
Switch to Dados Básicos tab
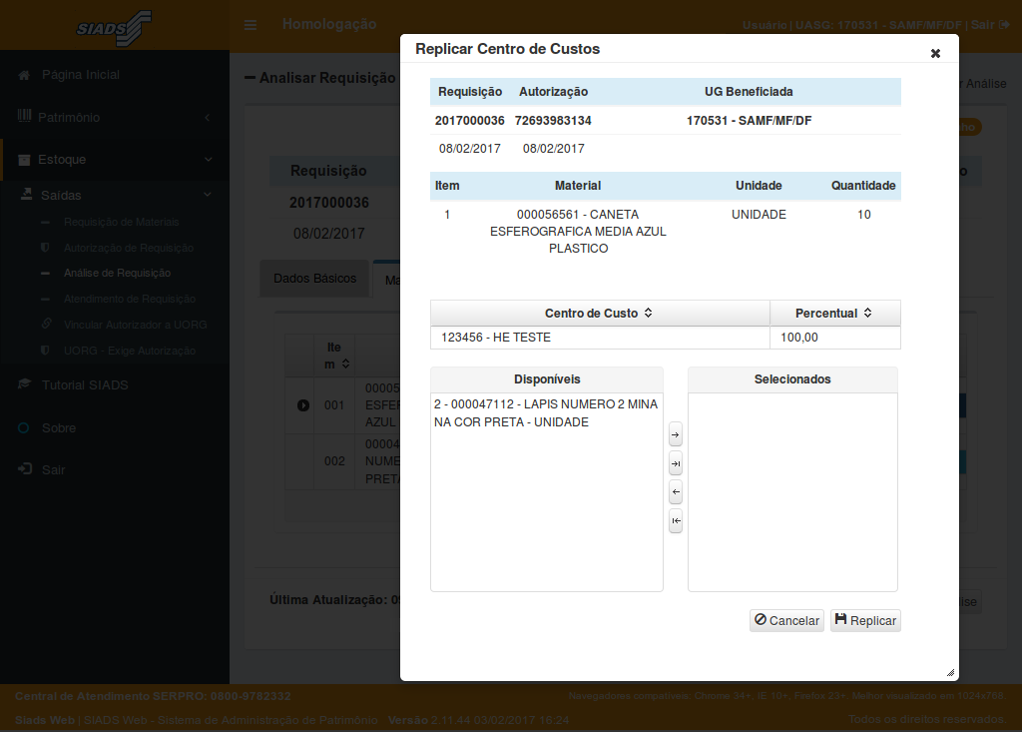click(314, 279)
